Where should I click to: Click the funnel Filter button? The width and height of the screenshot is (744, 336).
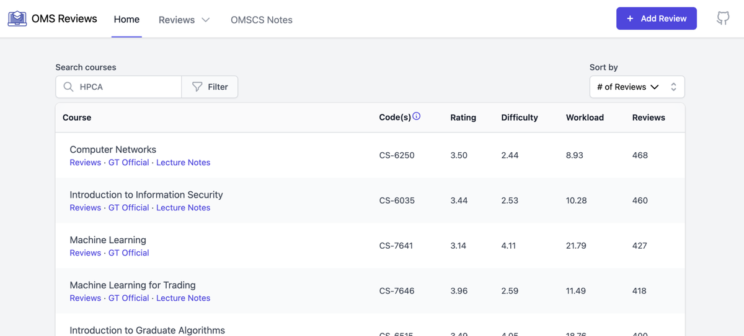point(210,87)
